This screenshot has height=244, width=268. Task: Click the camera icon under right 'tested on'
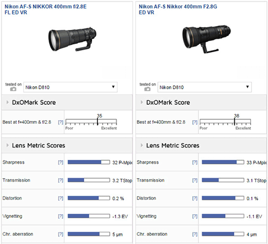(x=147, y=89)
